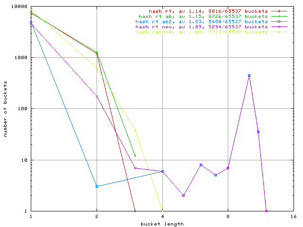Click the purple cross legend line sample
303x227 pixels.
[x=279, y=27]
